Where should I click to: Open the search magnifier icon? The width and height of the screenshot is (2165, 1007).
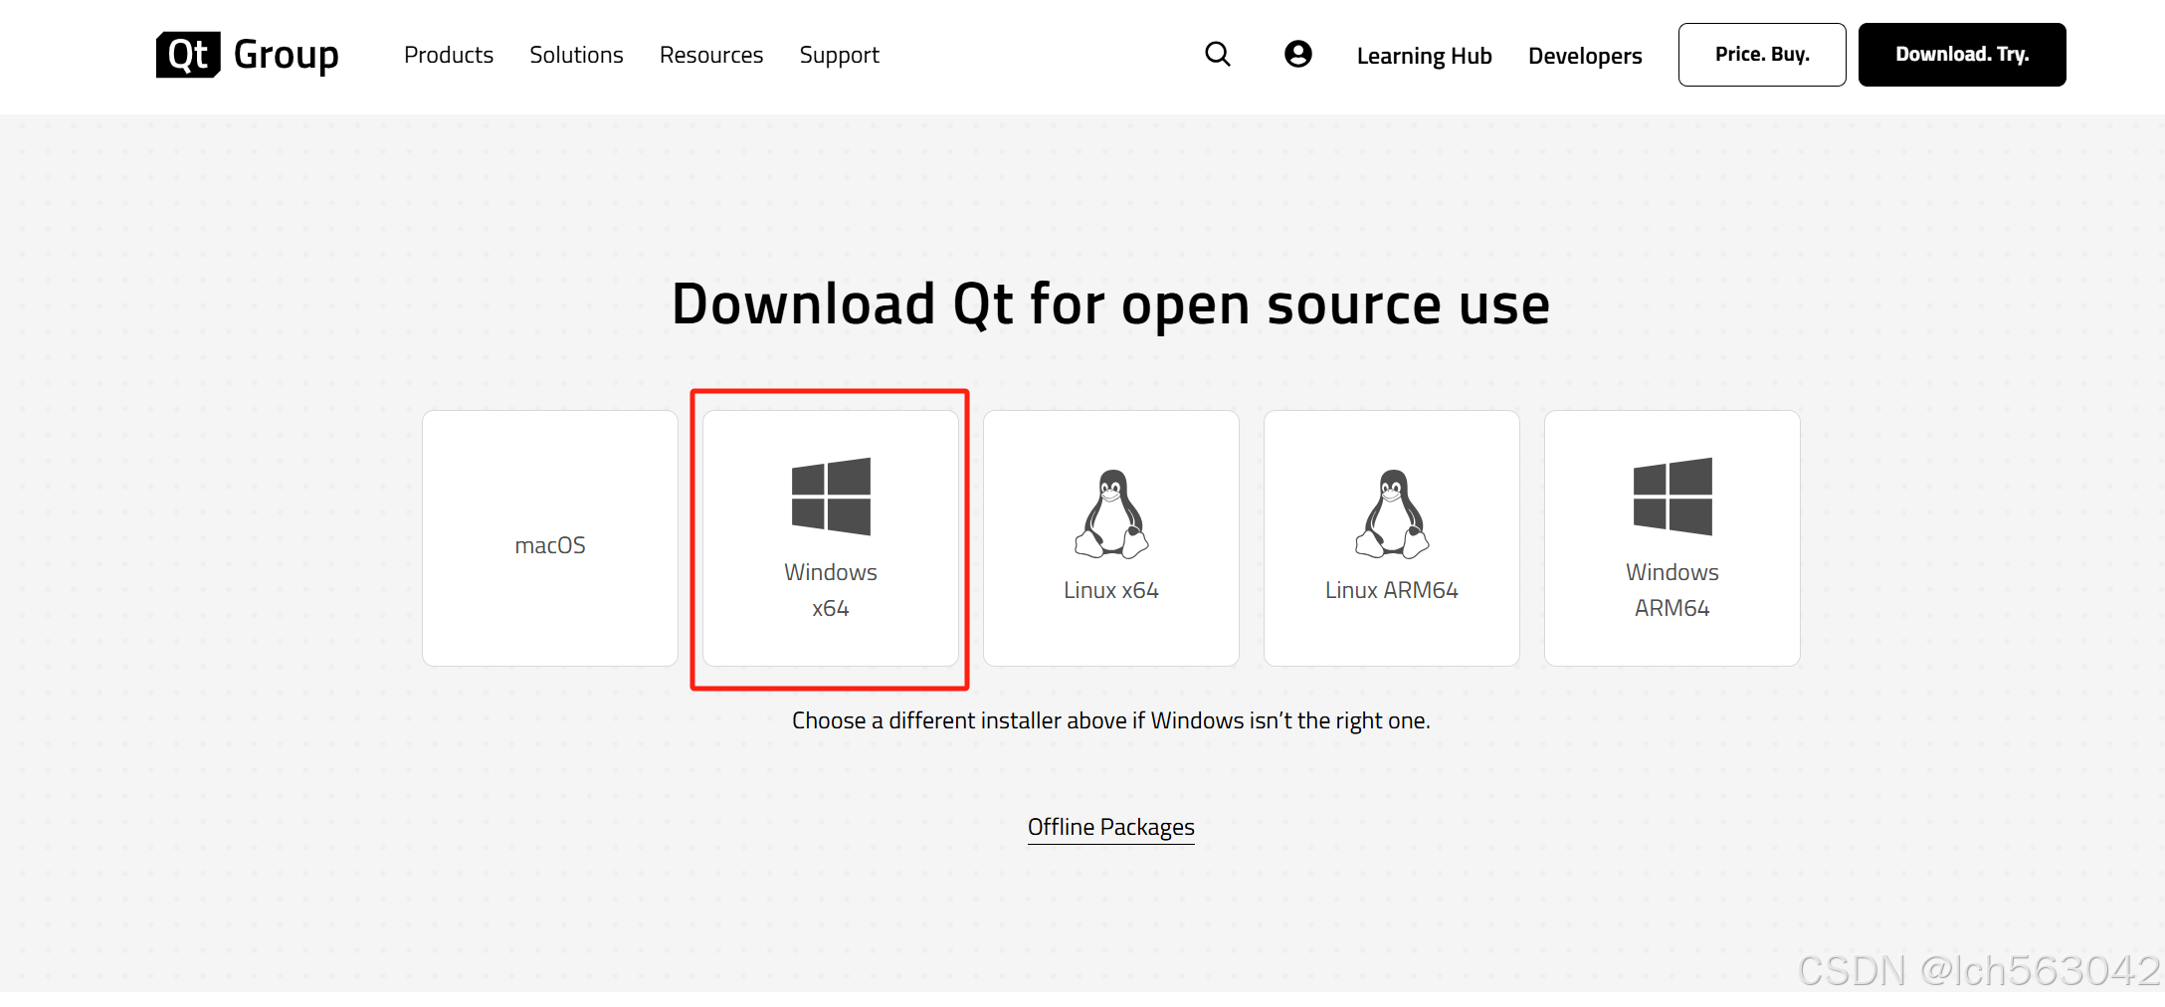[x=1218, y=54]
